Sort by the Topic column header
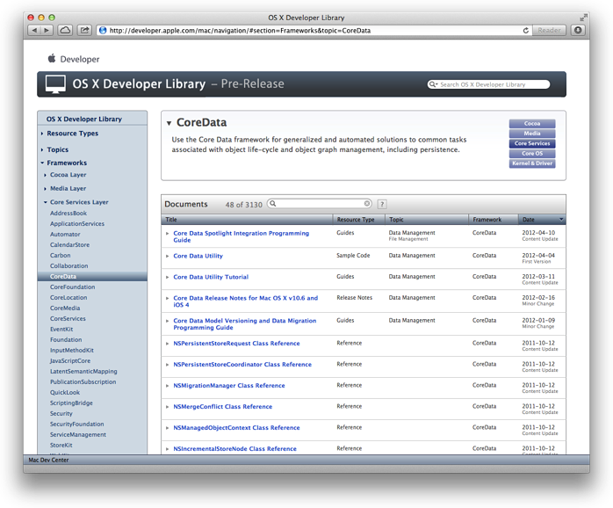The width and height of the screenshot is (613, 508). 427,220
